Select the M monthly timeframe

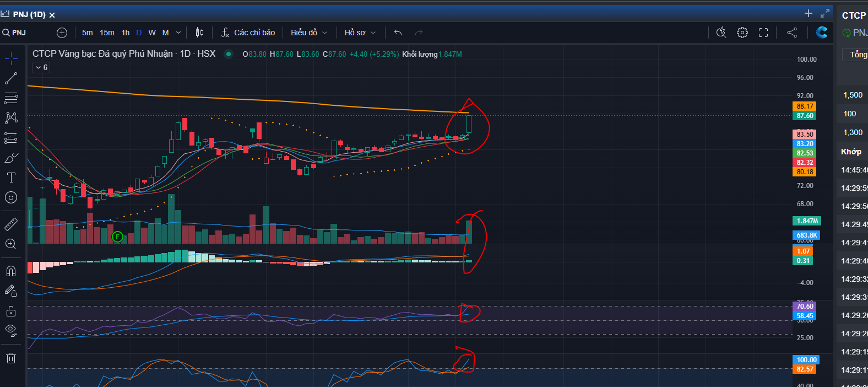[x=165, y=33]
